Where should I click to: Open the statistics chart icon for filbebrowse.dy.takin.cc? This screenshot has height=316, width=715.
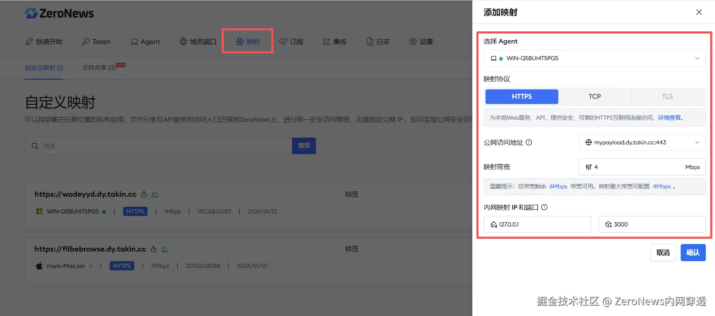(x=165, y=249)
